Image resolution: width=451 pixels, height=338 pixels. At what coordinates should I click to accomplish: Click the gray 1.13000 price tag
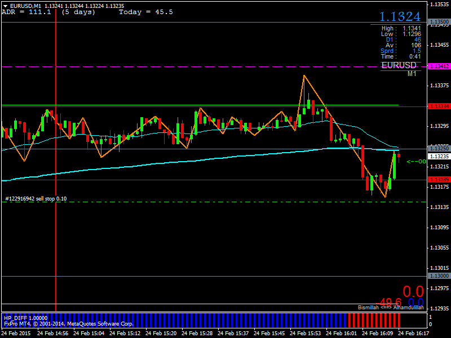click(439, 276)
